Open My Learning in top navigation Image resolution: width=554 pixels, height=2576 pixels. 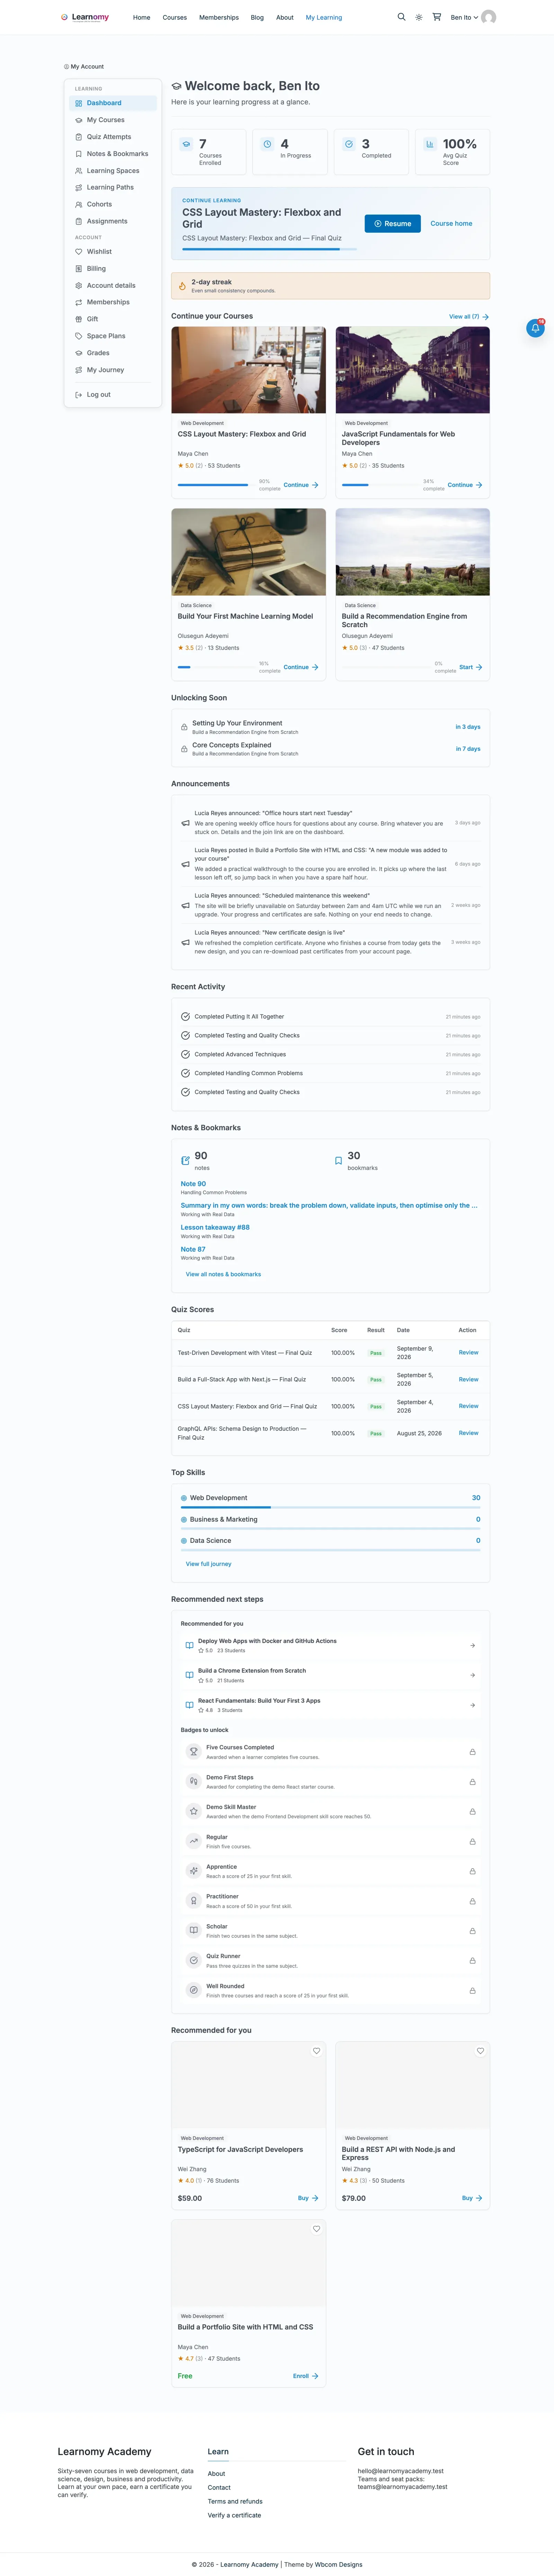(x=323, y=17)
